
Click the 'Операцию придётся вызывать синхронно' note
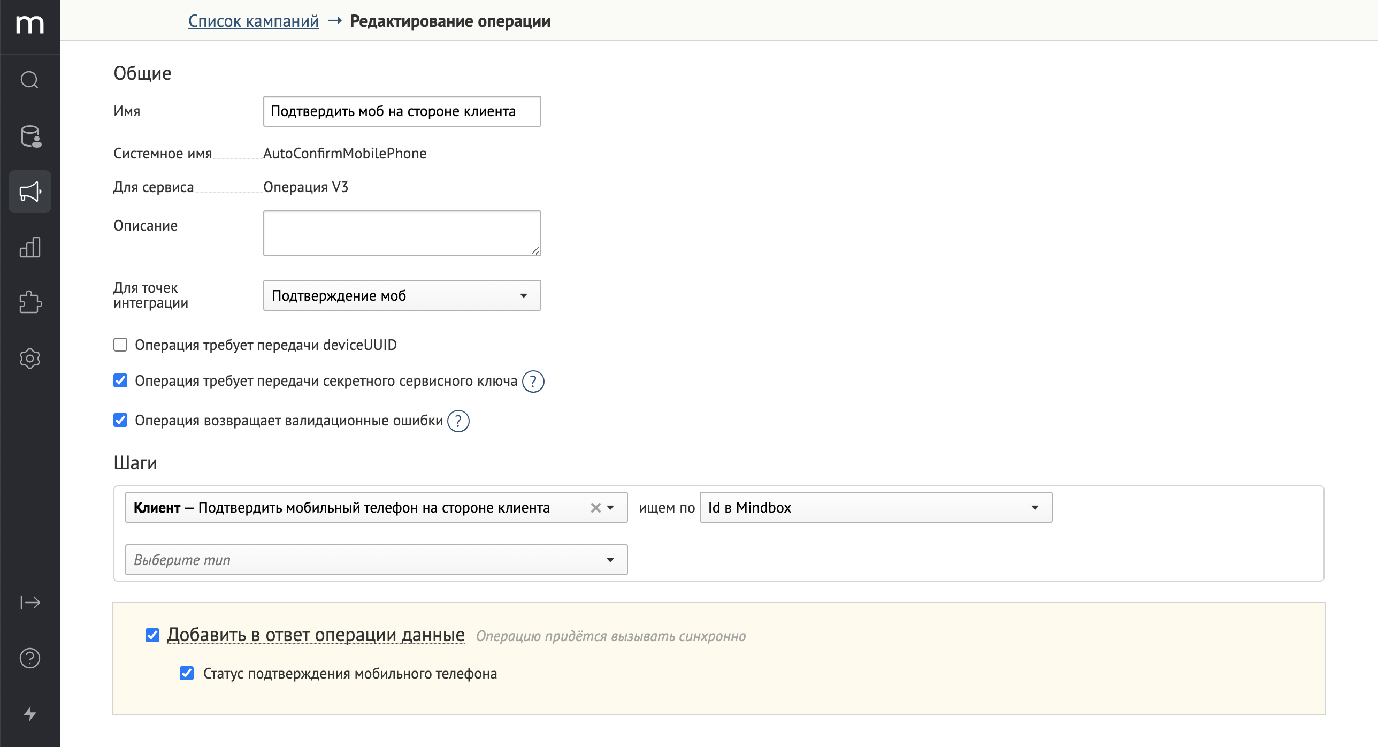click(610, 636)
